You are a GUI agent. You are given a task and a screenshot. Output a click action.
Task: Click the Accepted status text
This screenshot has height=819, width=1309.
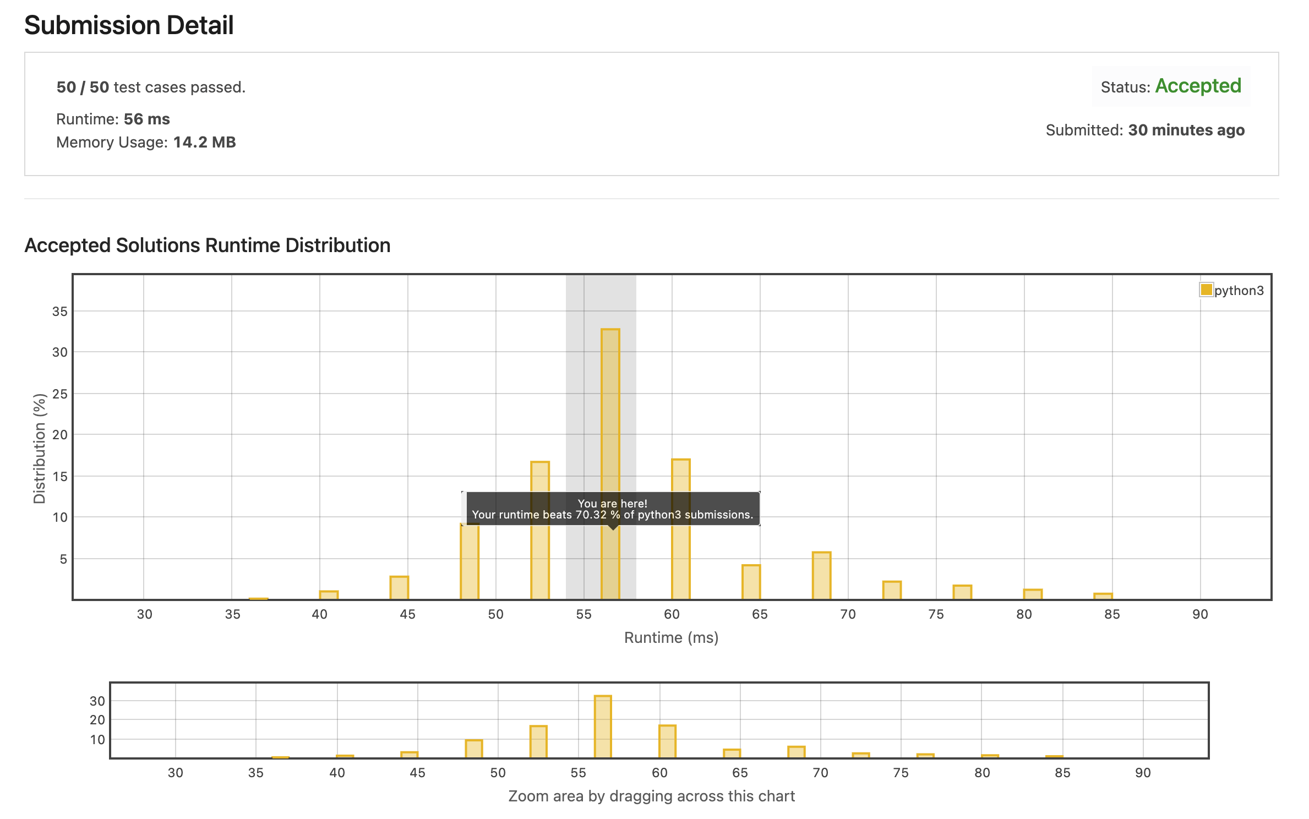pos(1198,86)
